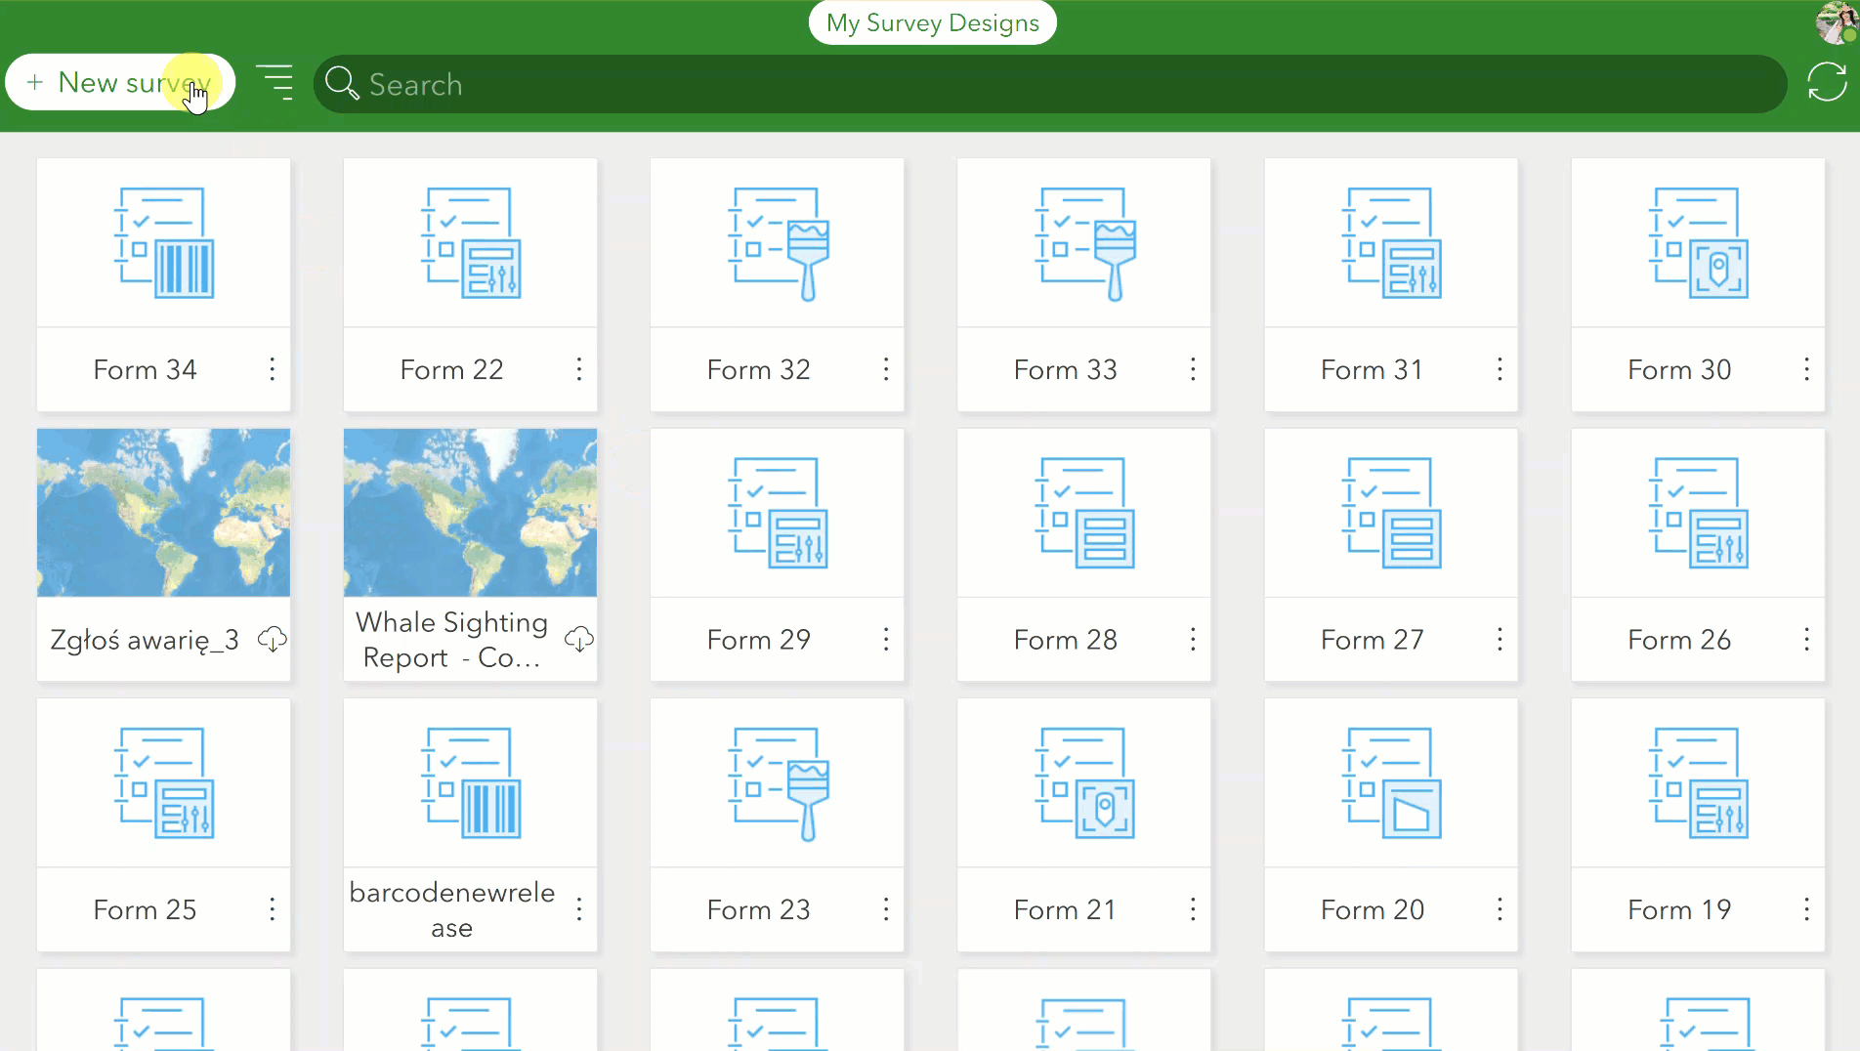
Task: Show more options for Form 25
Action: coord(272,909)
